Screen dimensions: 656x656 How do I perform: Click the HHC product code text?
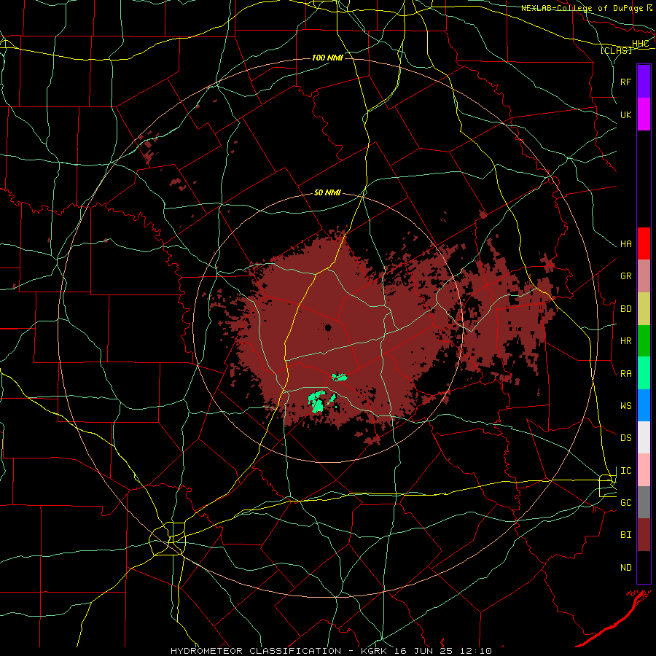[x=640, y=44]
